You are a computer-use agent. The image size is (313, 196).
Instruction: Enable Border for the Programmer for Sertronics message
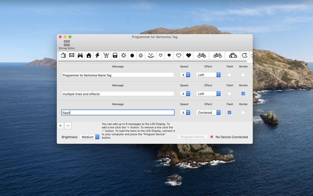point(243,75)
